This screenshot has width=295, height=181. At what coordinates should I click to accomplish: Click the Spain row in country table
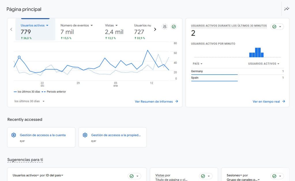point(237,78)
